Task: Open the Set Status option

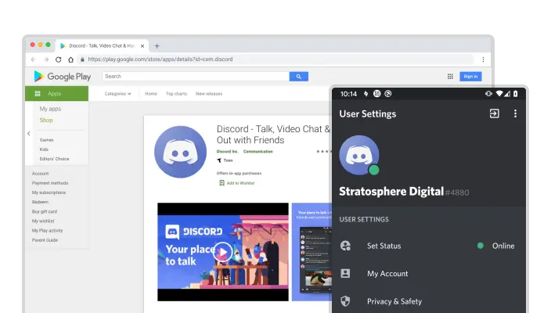Action: tap(429, 246)
